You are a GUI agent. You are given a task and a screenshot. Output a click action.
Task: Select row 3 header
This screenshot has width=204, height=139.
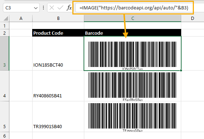(5, 54)
